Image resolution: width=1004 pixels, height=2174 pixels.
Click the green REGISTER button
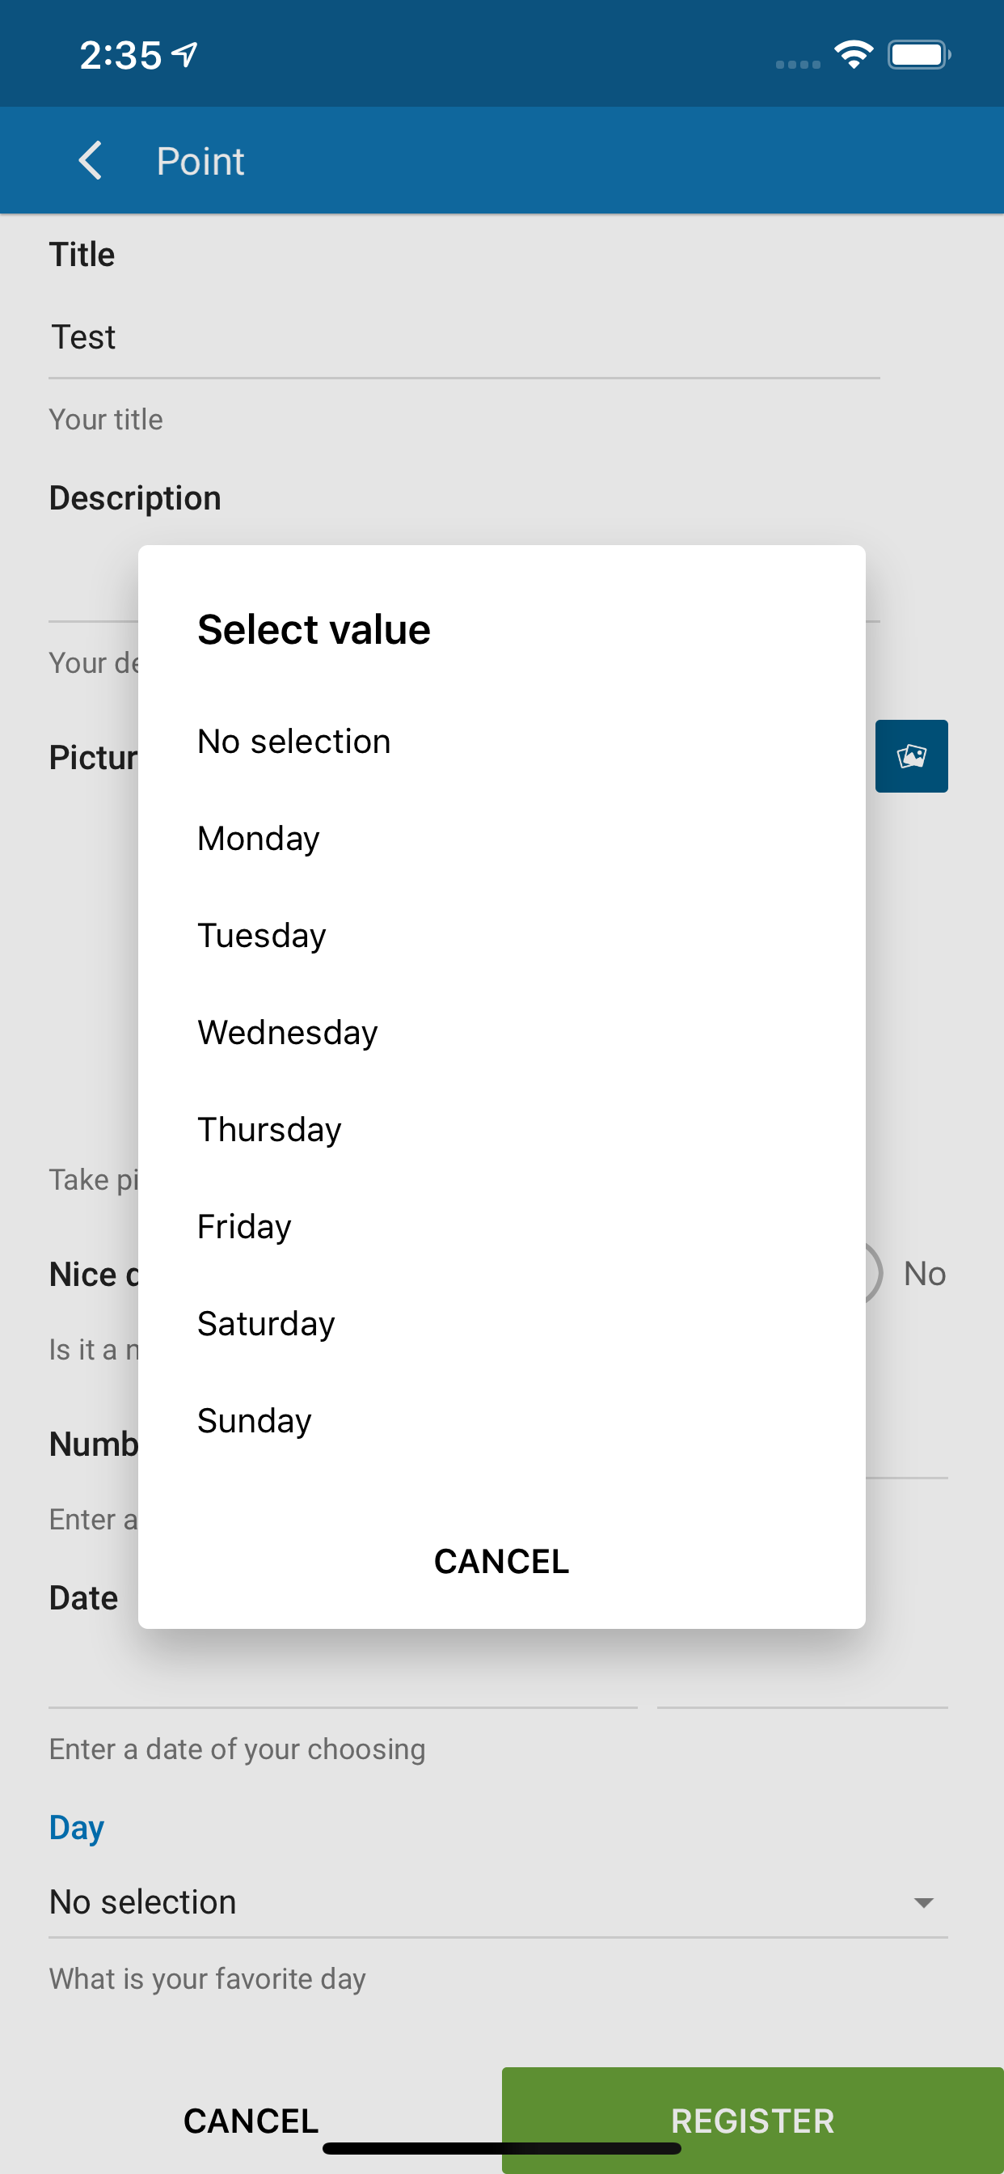click(753, 2120)
